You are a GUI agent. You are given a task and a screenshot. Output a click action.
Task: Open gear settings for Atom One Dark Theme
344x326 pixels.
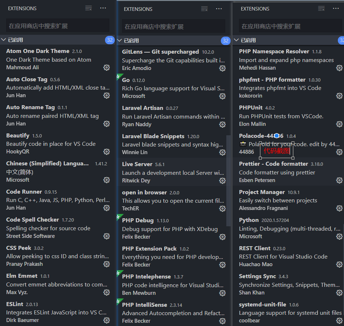pos(106,67)
